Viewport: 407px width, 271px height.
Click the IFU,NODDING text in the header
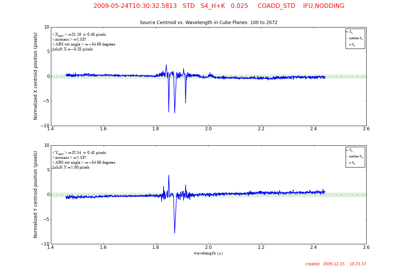(x=323, y=6)
